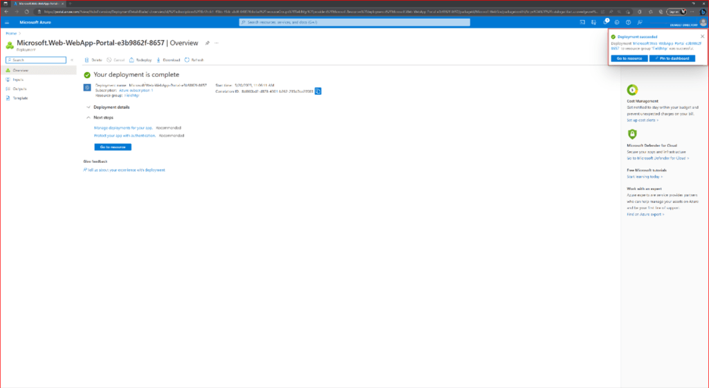Open the Azure subscription 1 link
Viewport: 709px width, 388px height.
pos(136,91)
